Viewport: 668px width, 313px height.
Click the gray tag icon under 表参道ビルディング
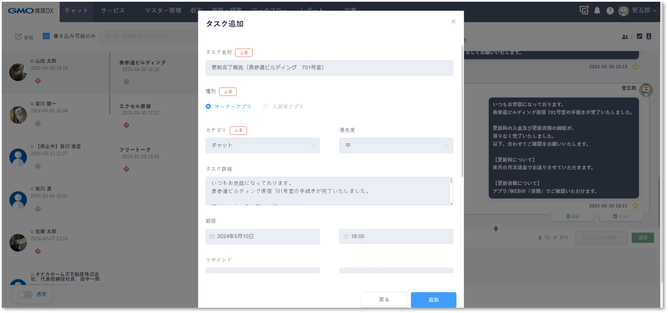(x=126, y=81)
